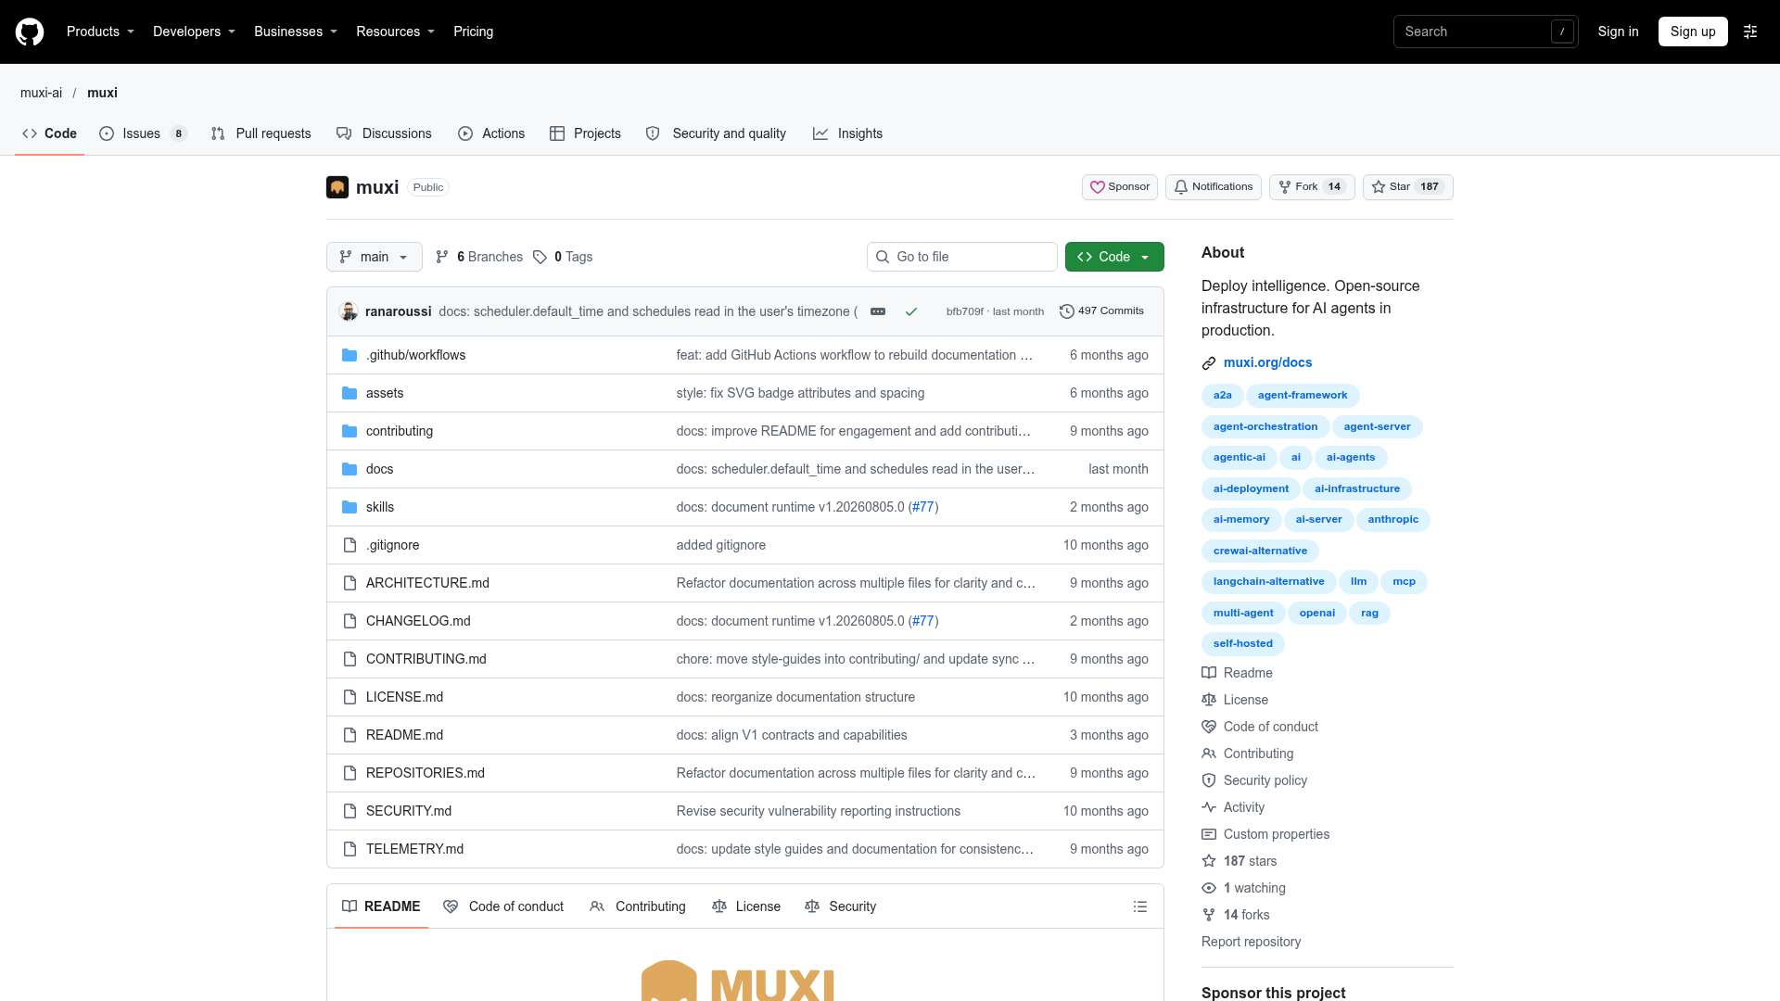Open the muxi-ai organization link
The image size is (1780, 1001).
(x=41, y=93)
